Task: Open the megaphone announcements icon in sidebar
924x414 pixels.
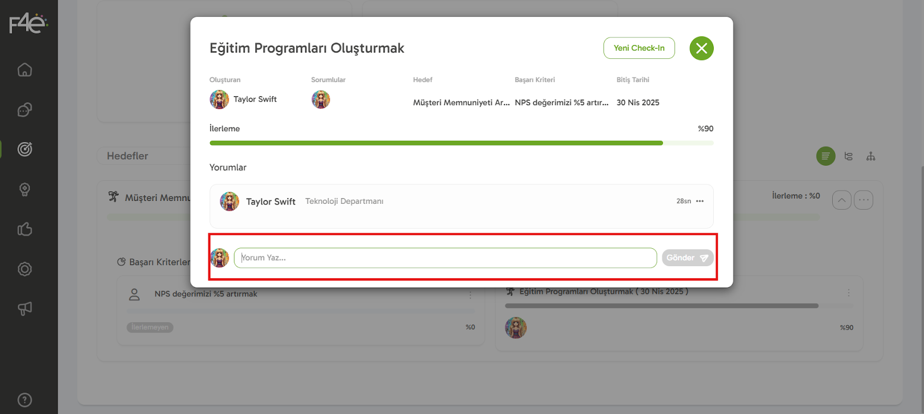Action: click(25, 308)
